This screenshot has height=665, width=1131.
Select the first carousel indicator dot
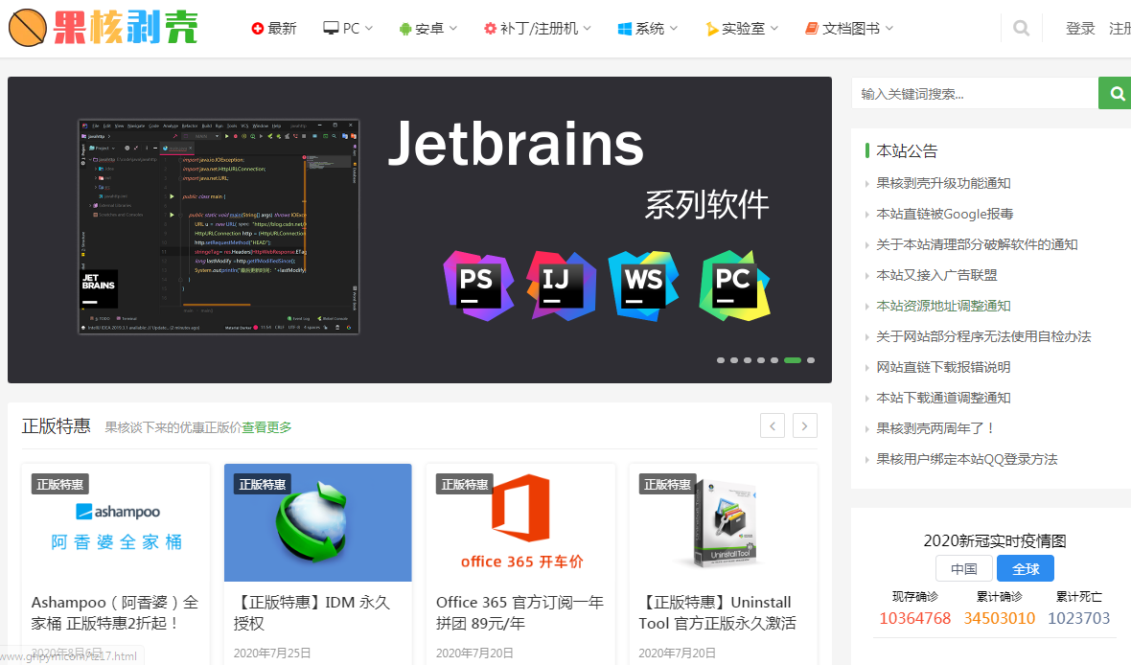(x=721, y=360)
